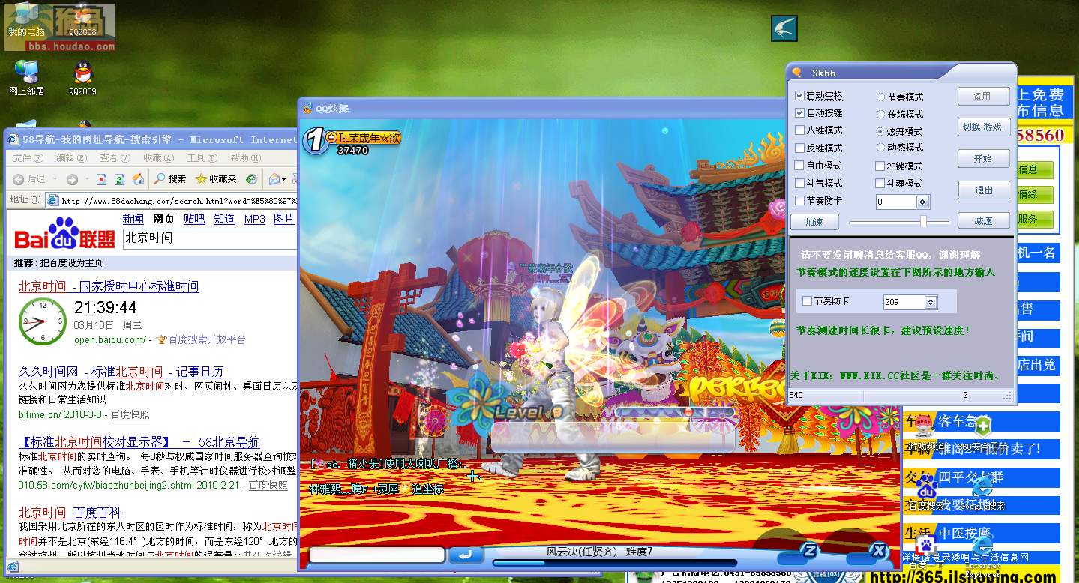
Task: Open the 工具 menu in Internet Explorer
Action: pos(202,158)
